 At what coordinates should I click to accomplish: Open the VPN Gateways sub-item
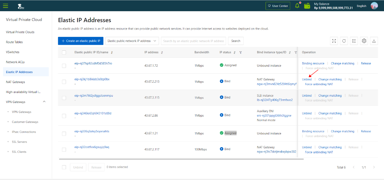[22, 112]
